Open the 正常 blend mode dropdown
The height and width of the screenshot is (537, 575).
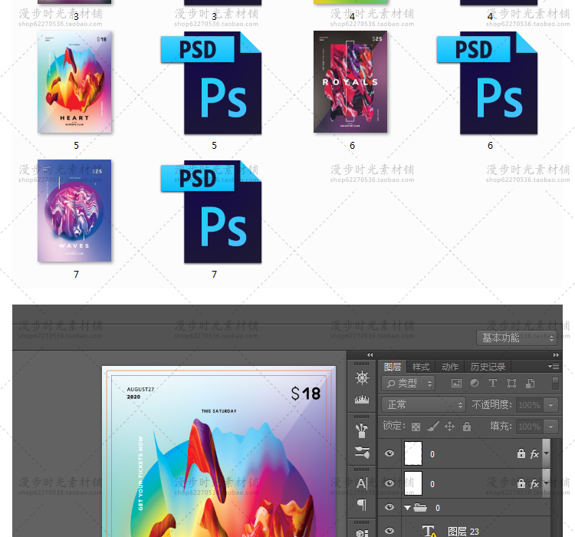click(424, 404)
